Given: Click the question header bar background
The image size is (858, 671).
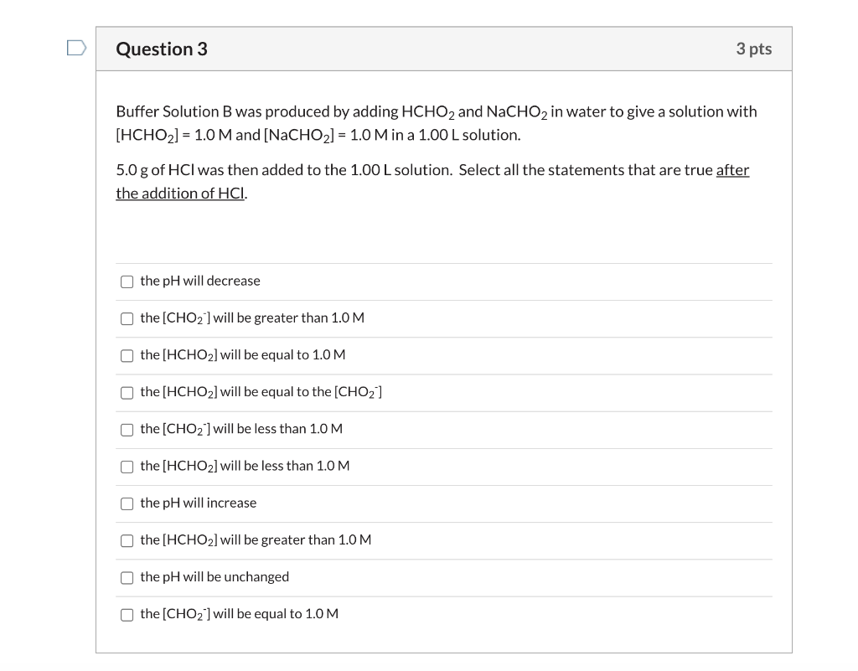Looking at the screenshot, I should tap(461, 49).
